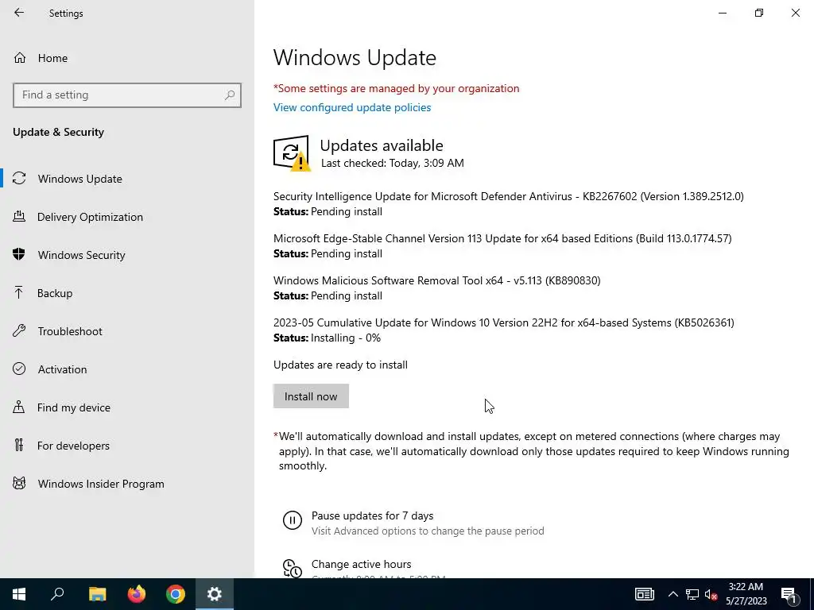The image size is (814, 610).
Task: Click the Windows Security shield icon
Action: coord(19,254)
